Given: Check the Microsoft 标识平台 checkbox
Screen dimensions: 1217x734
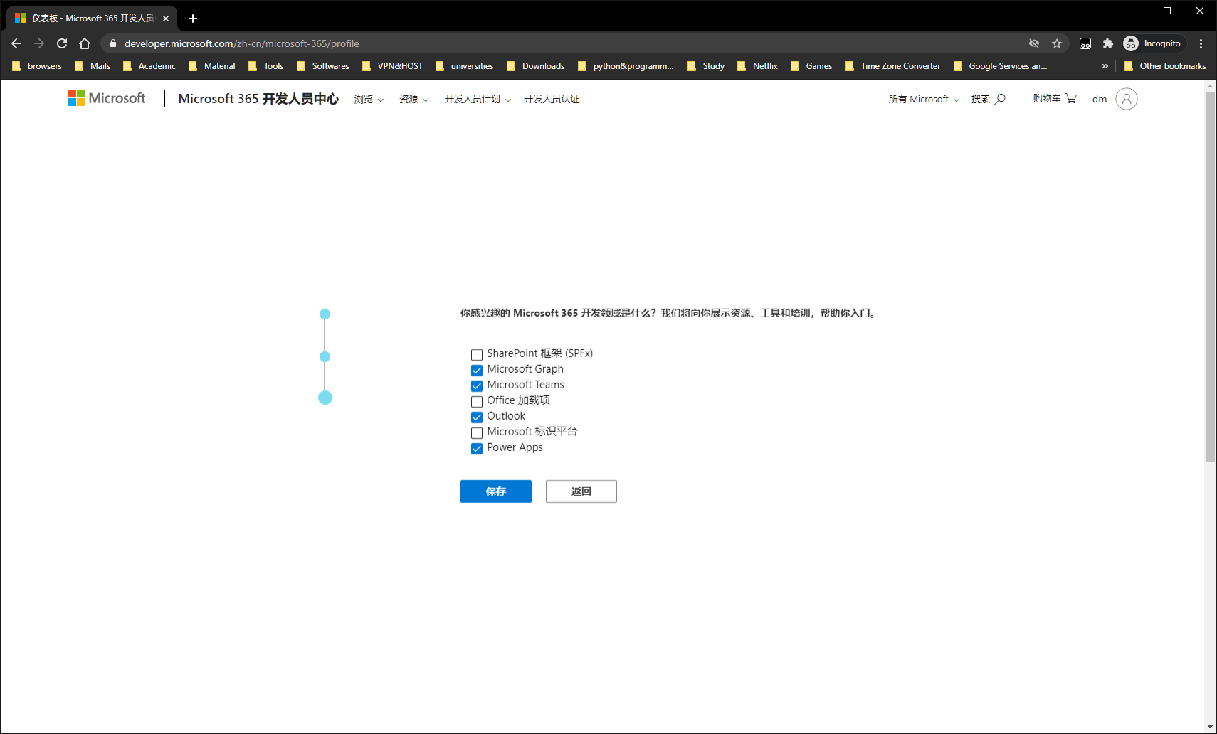Looking at the screenshot, I should click(477, 432).
